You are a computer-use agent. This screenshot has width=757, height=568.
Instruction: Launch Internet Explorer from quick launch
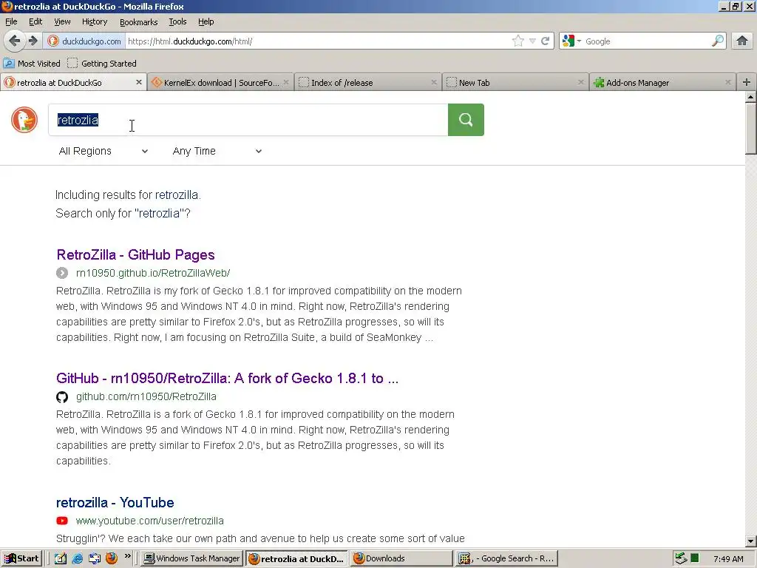[x=77, y=558]
